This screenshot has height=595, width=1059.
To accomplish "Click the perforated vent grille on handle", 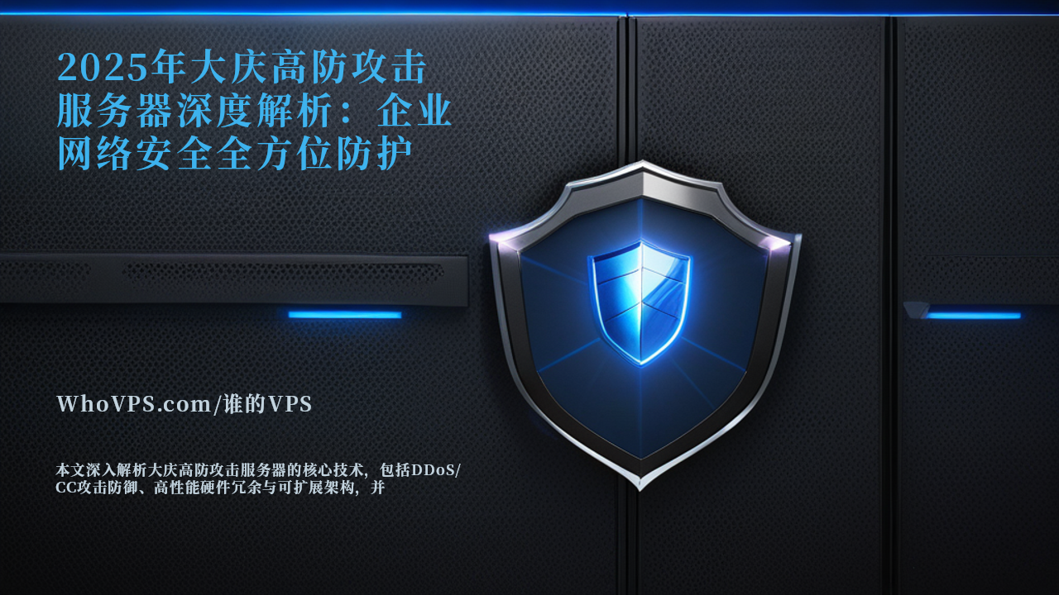I will 281,271.
